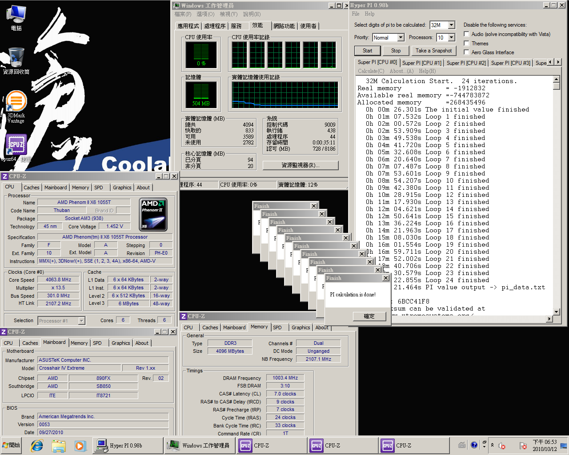Click the volume icon in system tray

click(502, 446)
